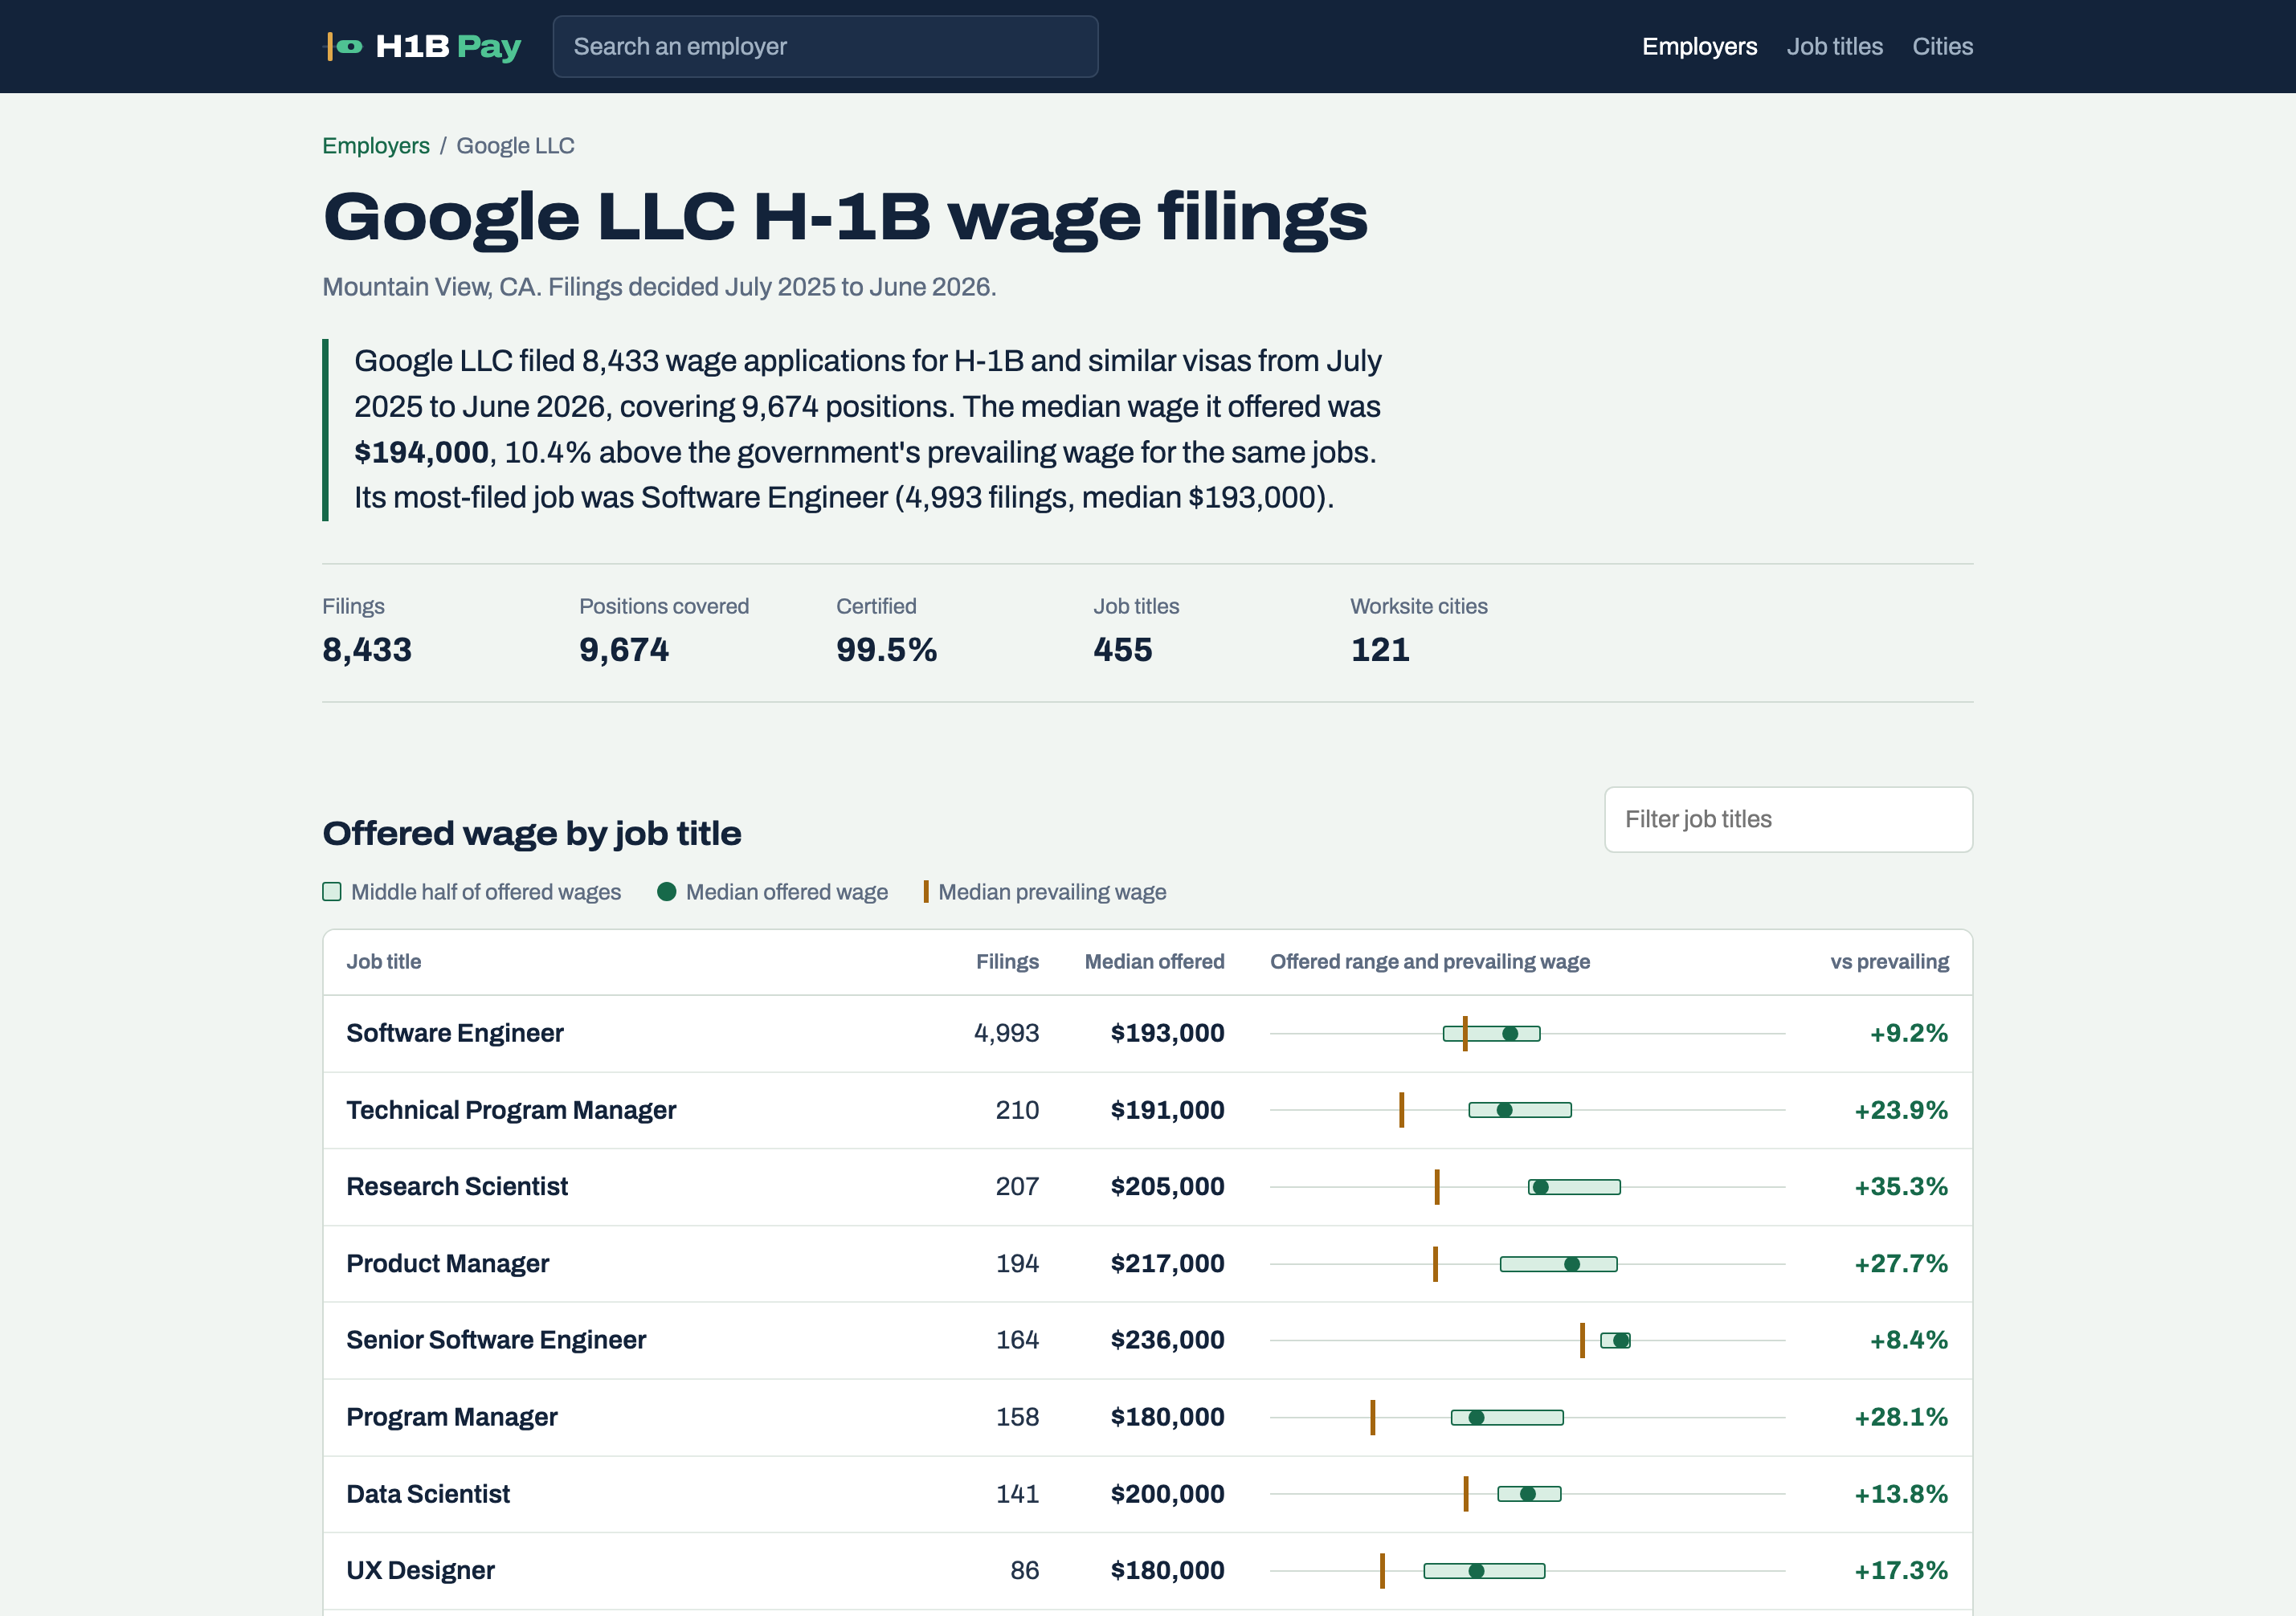Click the Certified 99.5% stat
The width and height of the screenshot is (2296, 1616).
click(x=886, y=633)
